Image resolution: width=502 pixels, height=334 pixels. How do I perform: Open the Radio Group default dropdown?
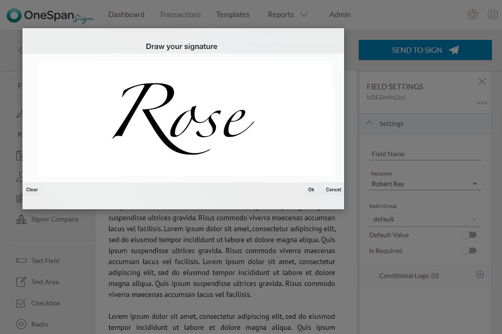(x=425, y=219)
